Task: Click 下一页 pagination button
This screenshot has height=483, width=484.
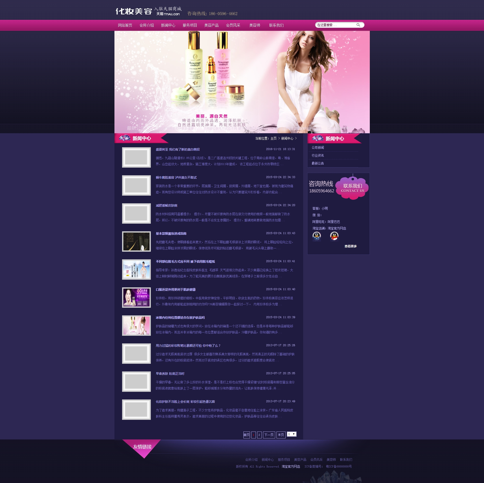Action: pos(269,435)
